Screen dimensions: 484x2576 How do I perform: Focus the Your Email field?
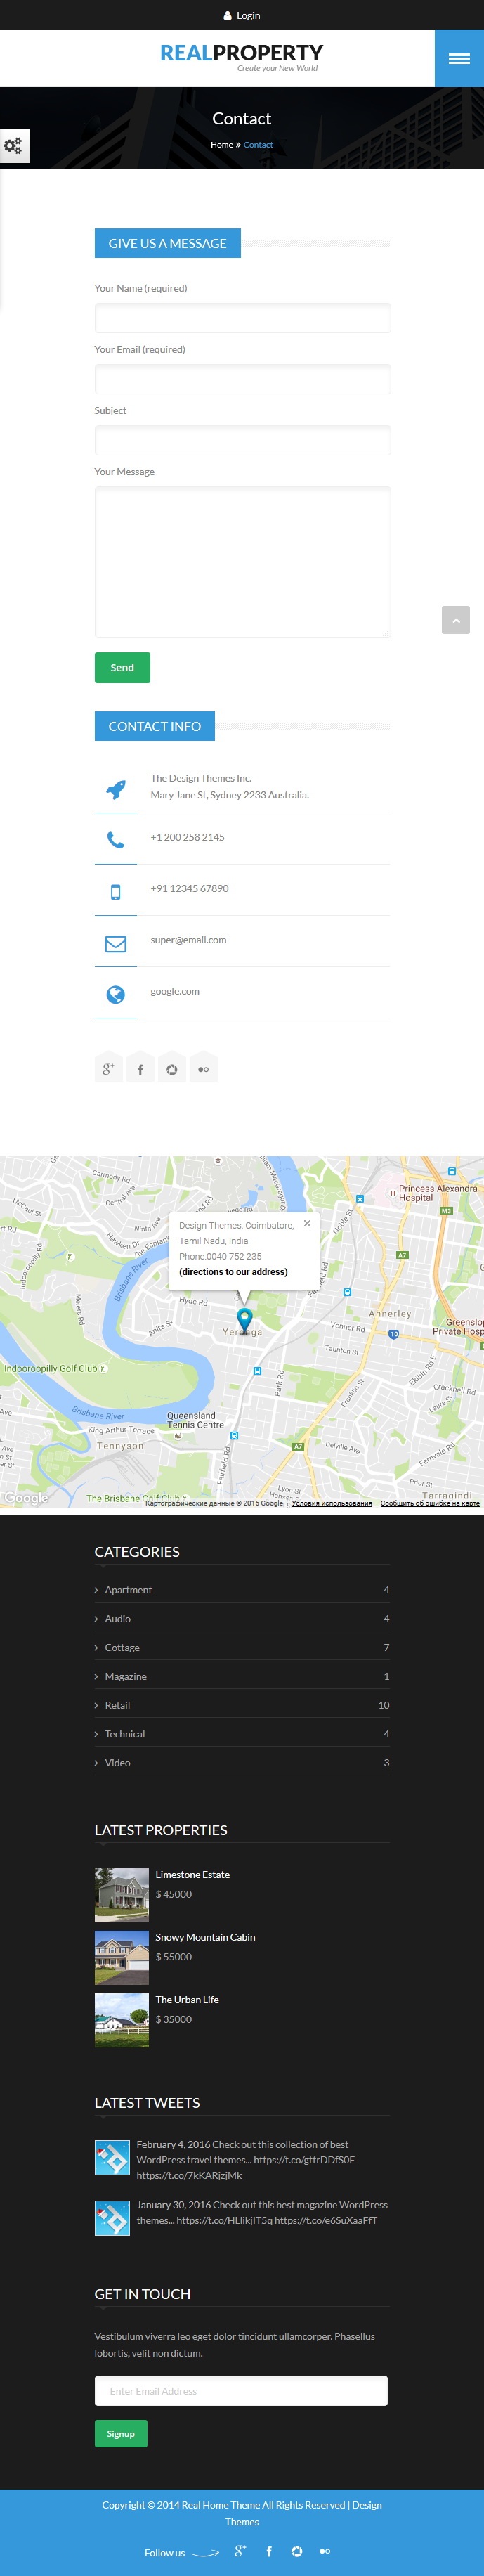point(242,380)
